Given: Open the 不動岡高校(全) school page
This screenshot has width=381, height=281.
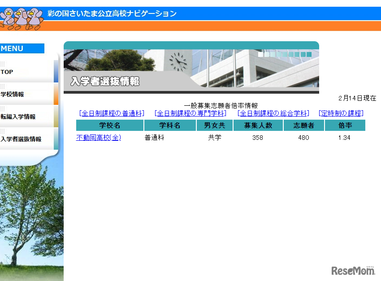Looking at the screenshot, I should coord(98,138).
